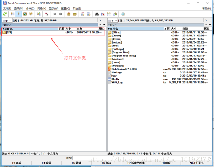Open the FTP new URL connection icon
Viewport: 214px width, 167px height.
click(89, 14)
